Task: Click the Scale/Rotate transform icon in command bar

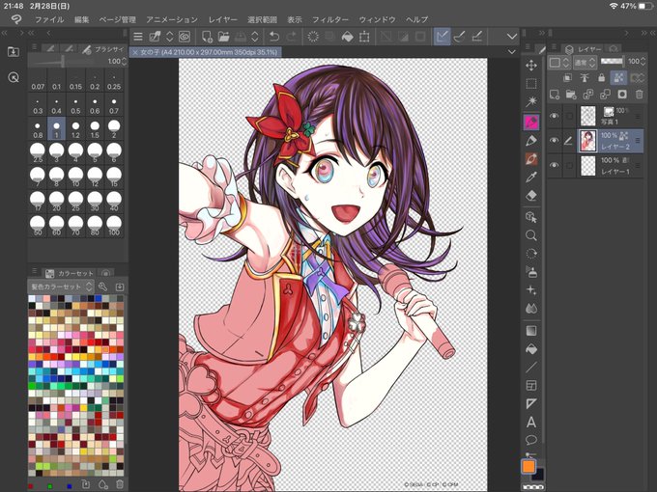Action: pos(364,37)
